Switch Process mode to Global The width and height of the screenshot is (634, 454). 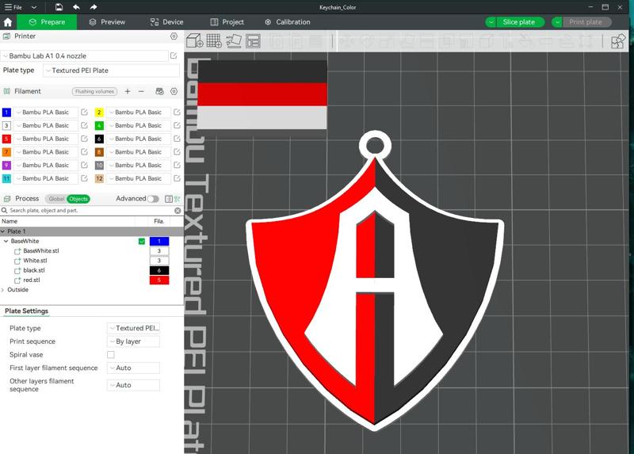55,199
